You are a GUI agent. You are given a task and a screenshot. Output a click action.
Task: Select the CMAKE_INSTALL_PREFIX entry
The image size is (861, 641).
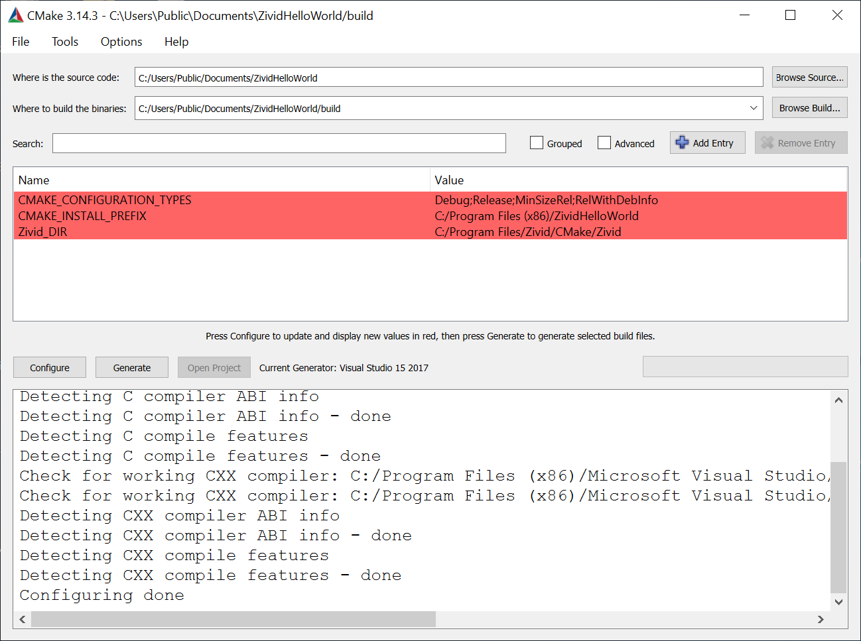pyautogui.click(x=82, y=216)
